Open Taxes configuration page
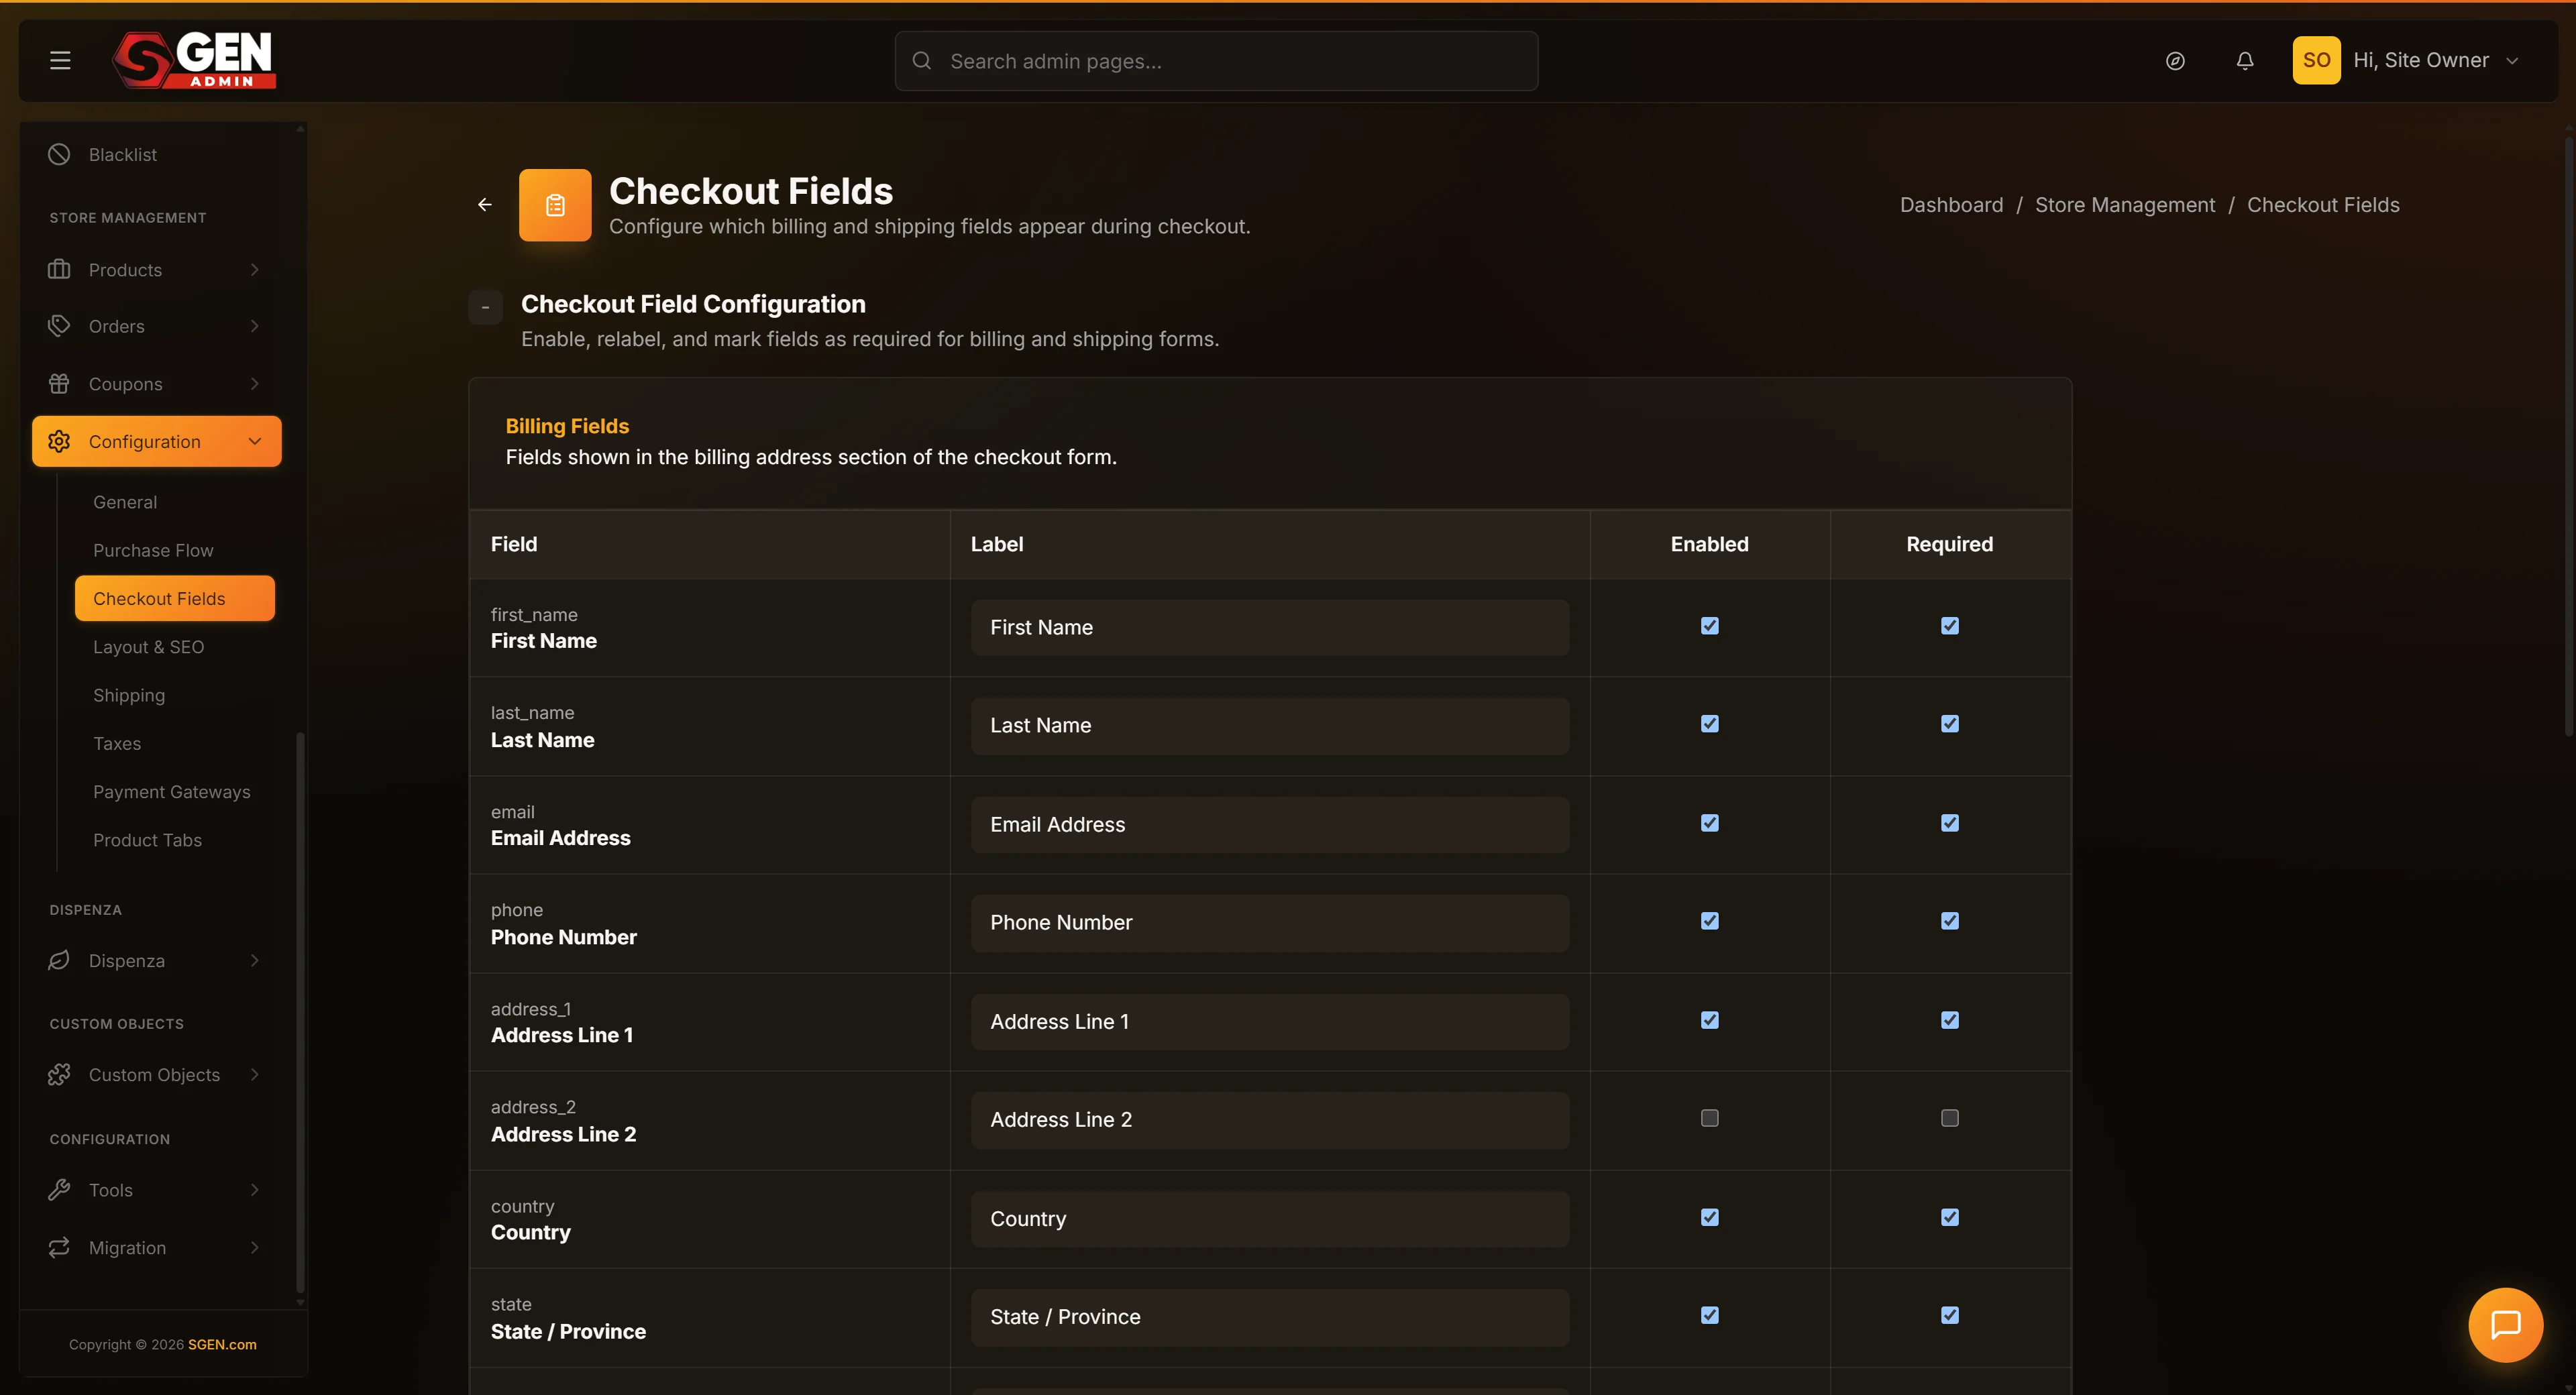The width and height of the screenshot is (2576, 1395). (117, 743)
